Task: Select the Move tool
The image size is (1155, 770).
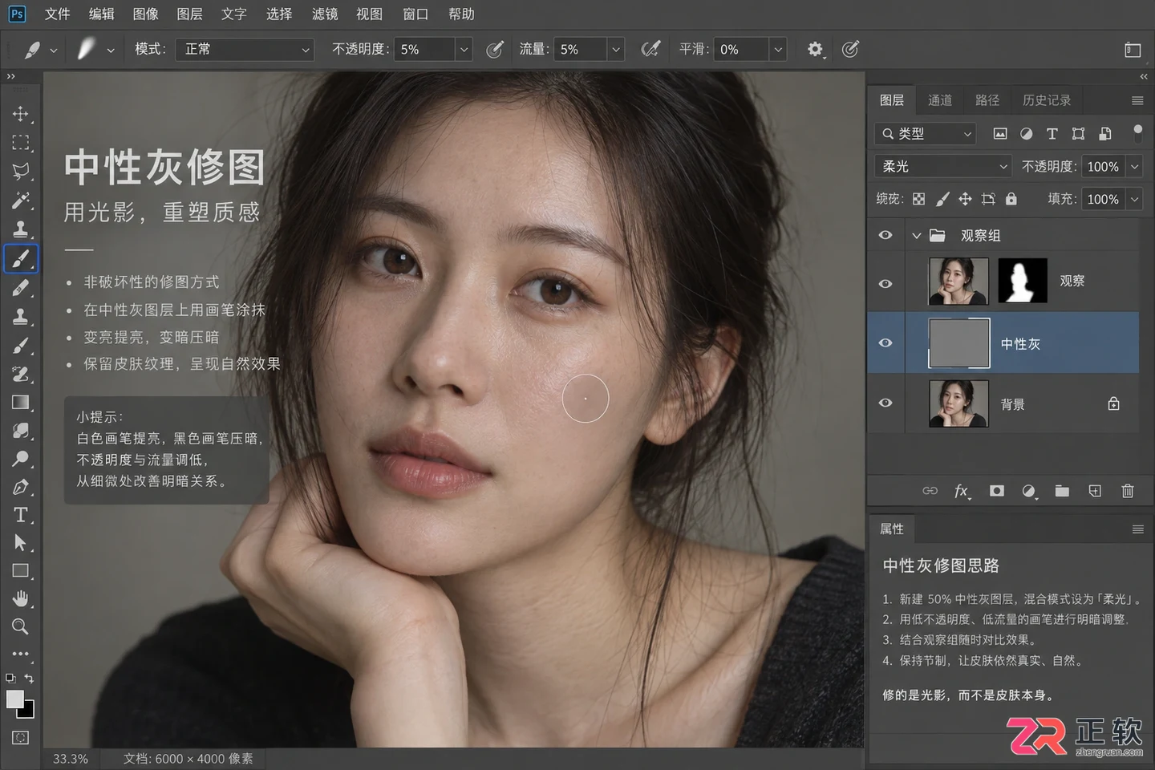Action: pos(21,114)
